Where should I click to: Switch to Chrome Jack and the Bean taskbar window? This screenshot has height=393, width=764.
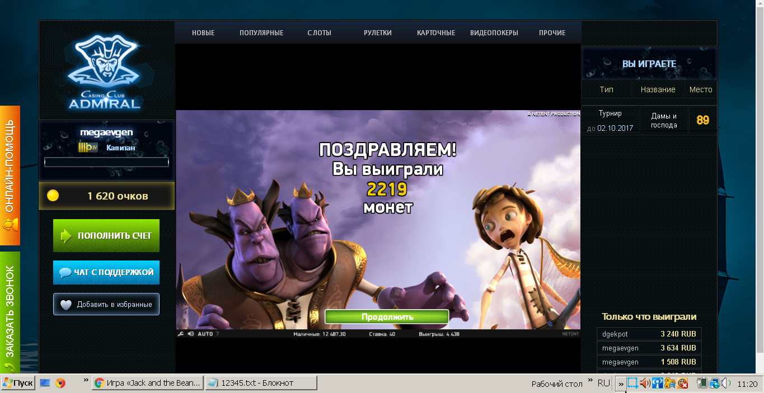[147, 383]
